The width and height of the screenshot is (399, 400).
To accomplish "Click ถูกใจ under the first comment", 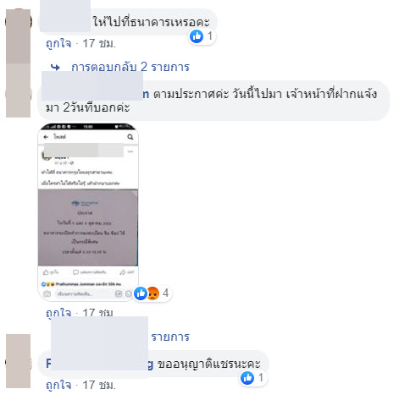I will (x=58, y=44).
